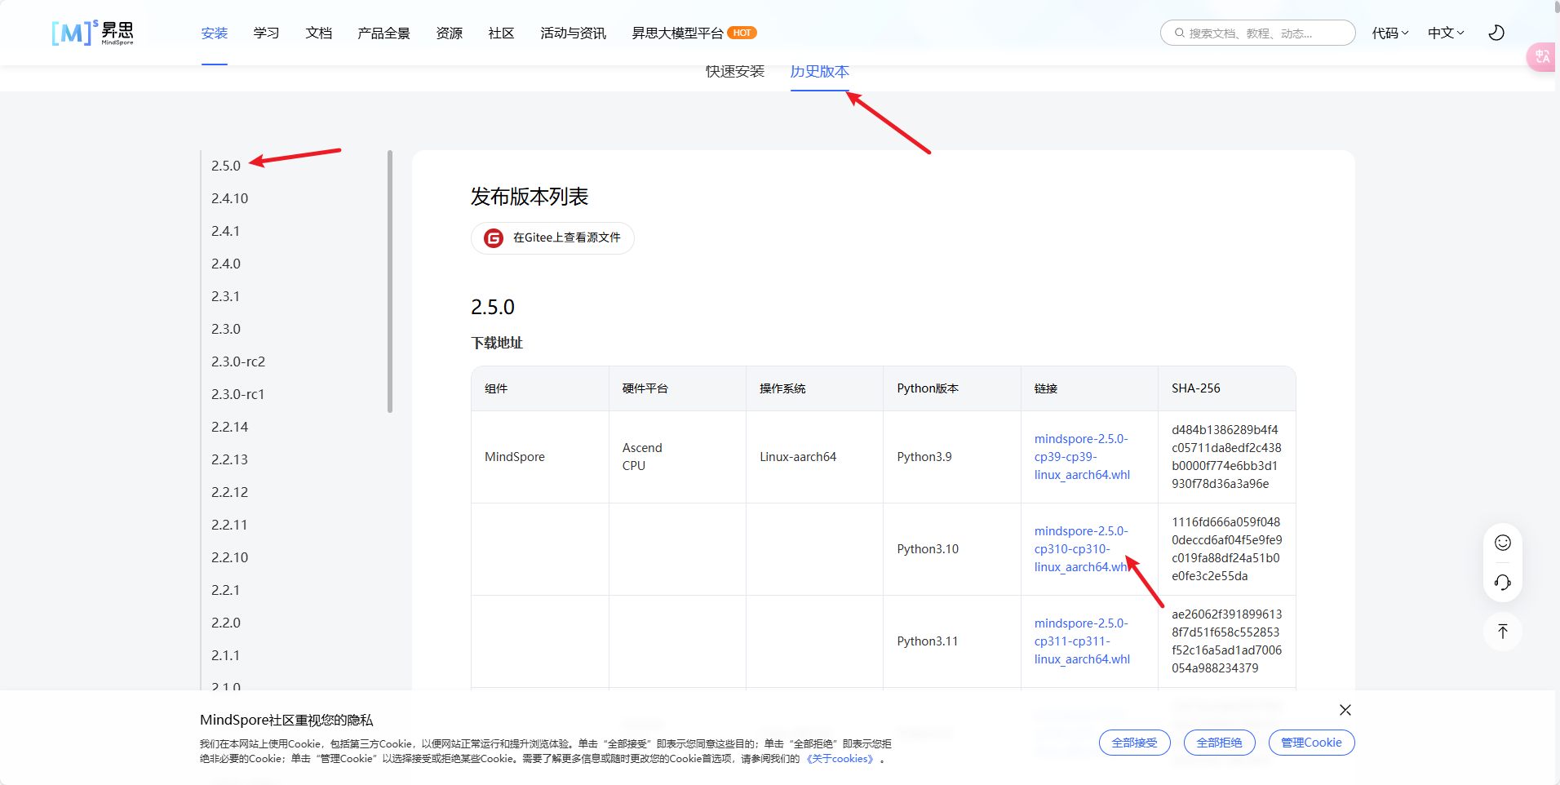
Task: Open the 产品全景 menu item
Action: click(x=383, y=33)
